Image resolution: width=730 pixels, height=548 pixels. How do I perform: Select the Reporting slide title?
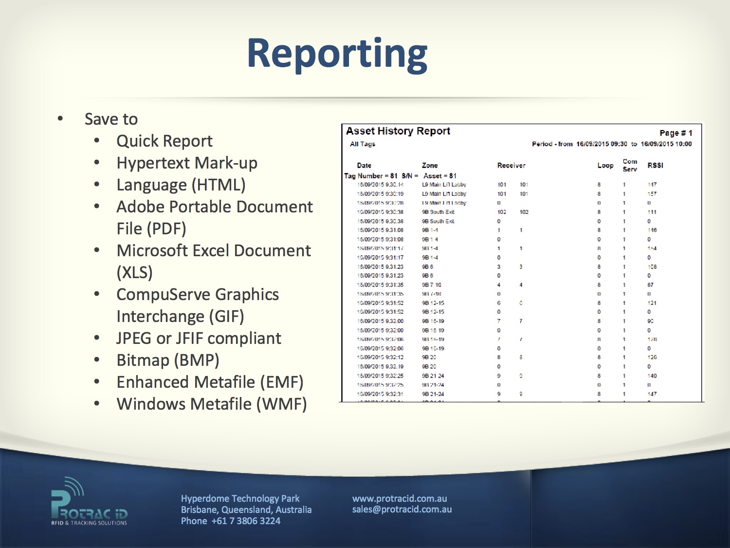[337, 54]
